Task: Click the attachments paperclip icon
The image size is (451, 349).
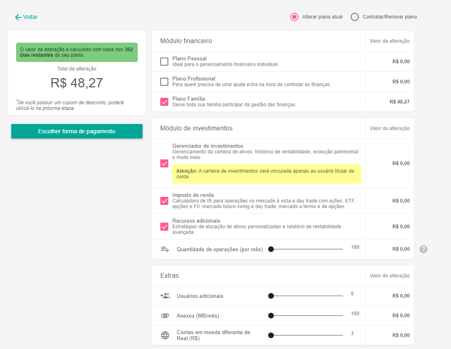Action: tap(165, 316)
